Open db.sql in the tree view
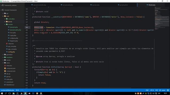The image size is (170, 95). tap(8, 74)
